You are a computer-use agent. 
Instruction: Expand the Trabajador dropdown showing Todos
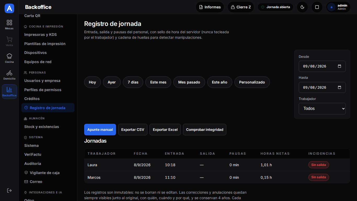(322, 109)
